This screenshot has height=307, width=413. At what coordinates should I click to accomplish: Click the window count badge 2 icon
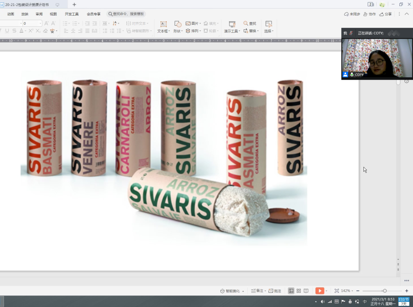point(371,5)
